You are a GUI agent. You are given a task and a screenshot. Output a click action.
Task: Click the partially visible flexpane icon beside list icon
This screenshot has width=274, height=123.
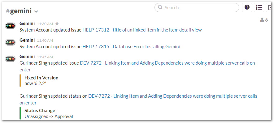click(269, 7)
